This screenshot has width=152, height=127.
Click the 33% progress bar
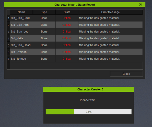point(89,112)
